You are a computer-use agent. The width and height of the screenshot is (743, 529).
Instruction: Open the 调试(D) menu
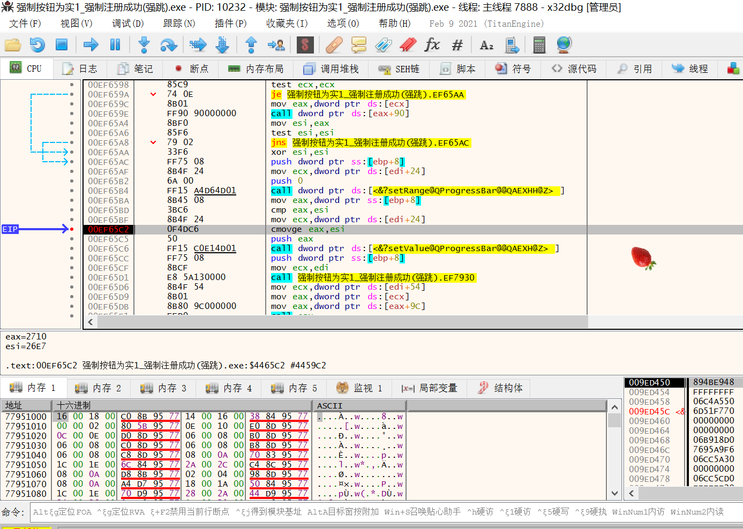tap(128, 24)
